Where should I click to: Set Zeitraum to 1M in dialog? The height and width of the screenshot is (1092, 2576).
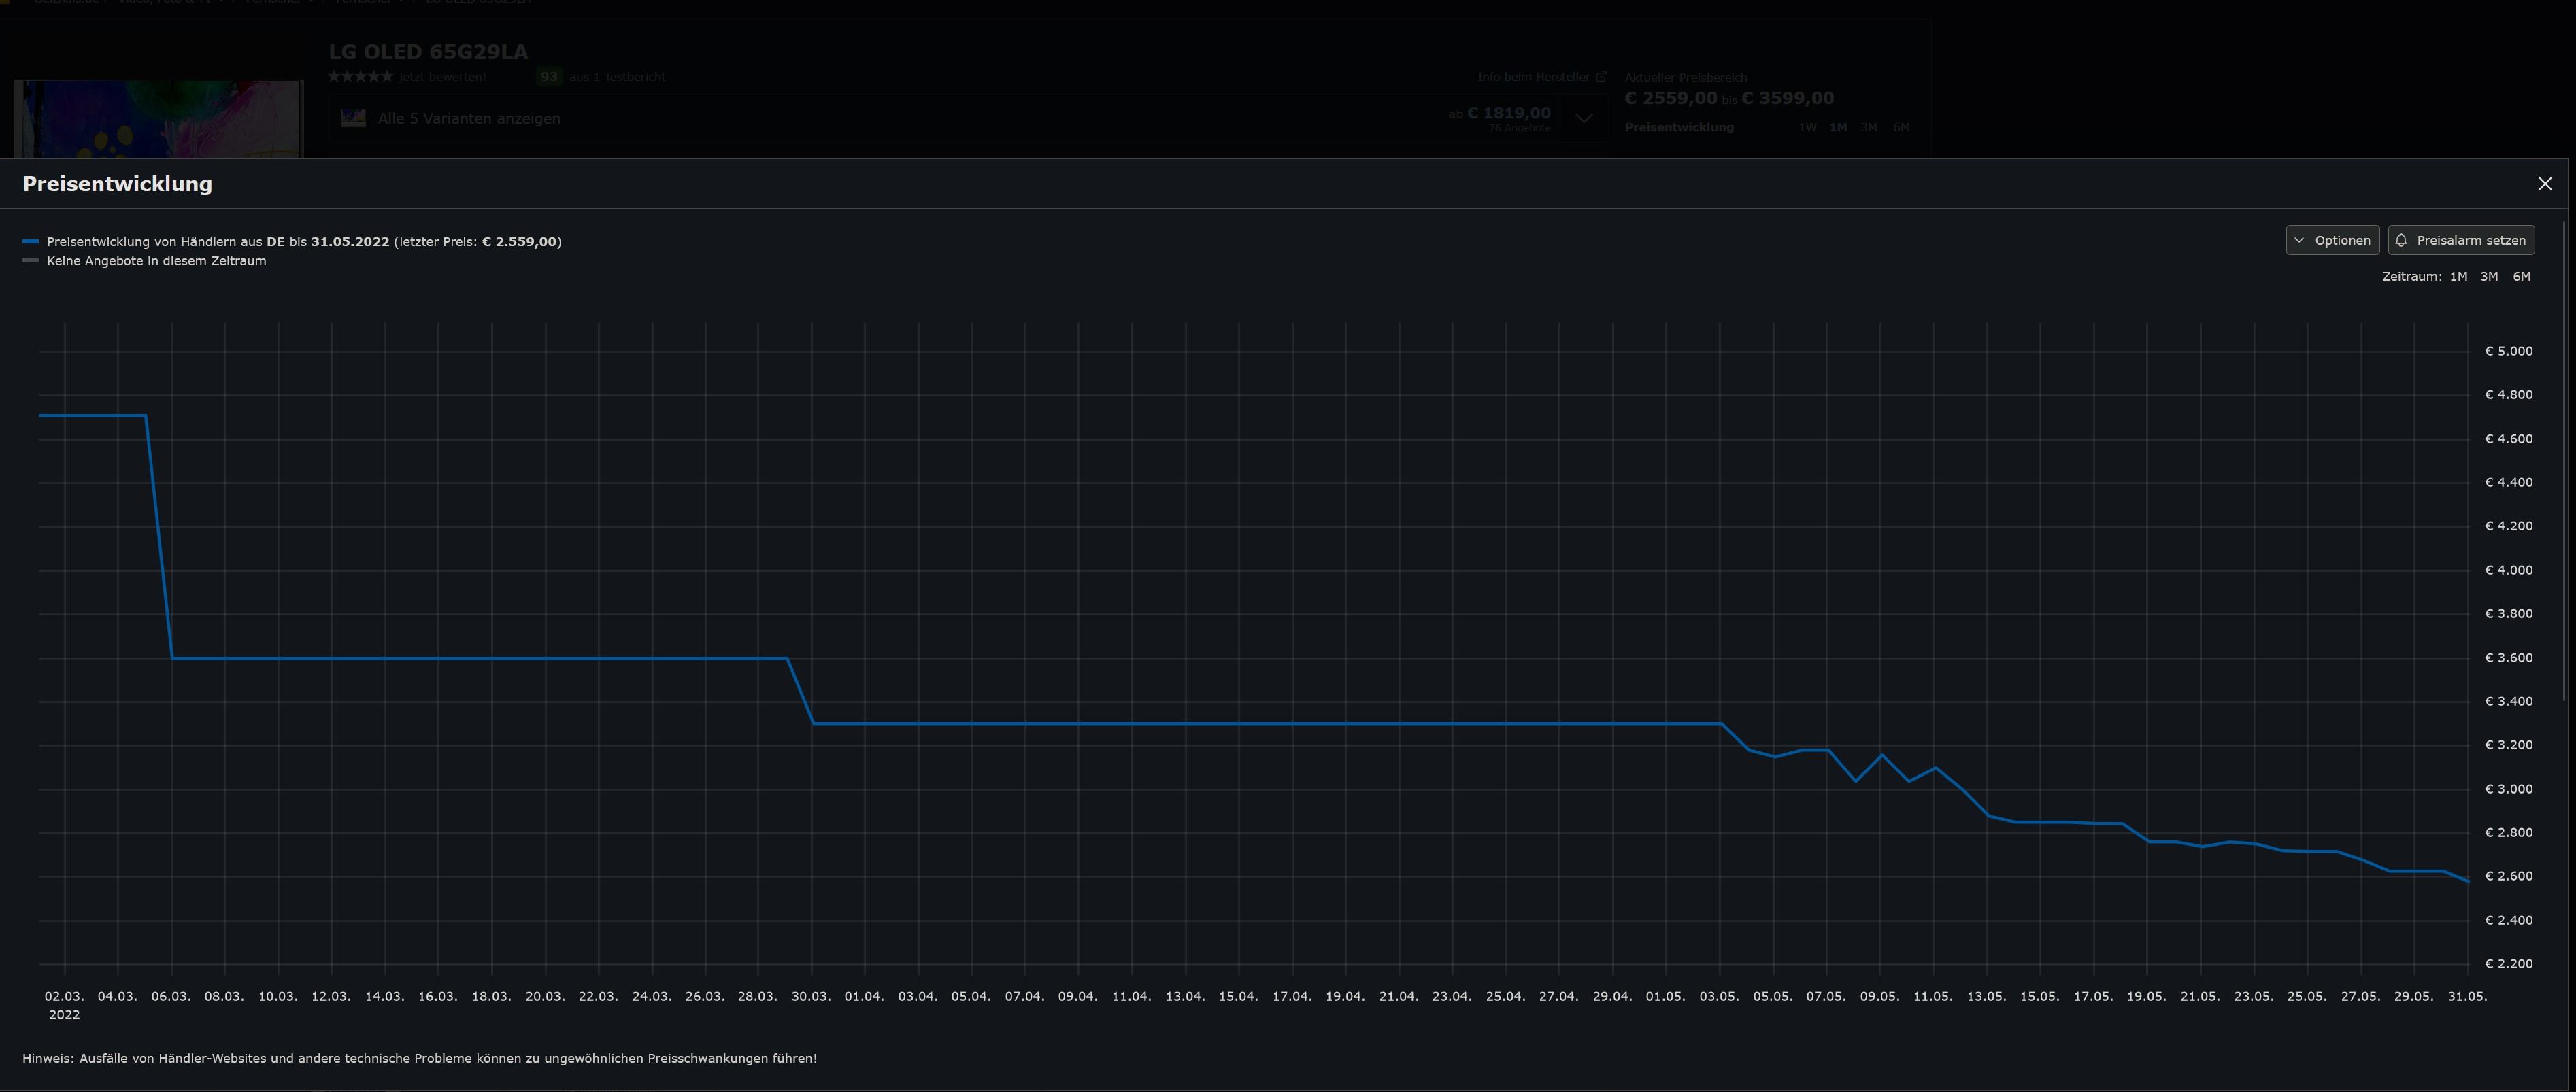coord(2458,277)
